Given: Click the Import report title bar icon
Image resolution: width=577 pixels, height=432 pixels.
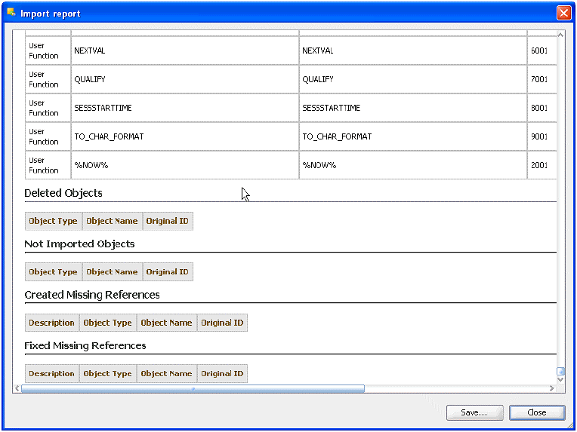Looking at the screenshot, I should pyautogui.click(x=11, y=13).
